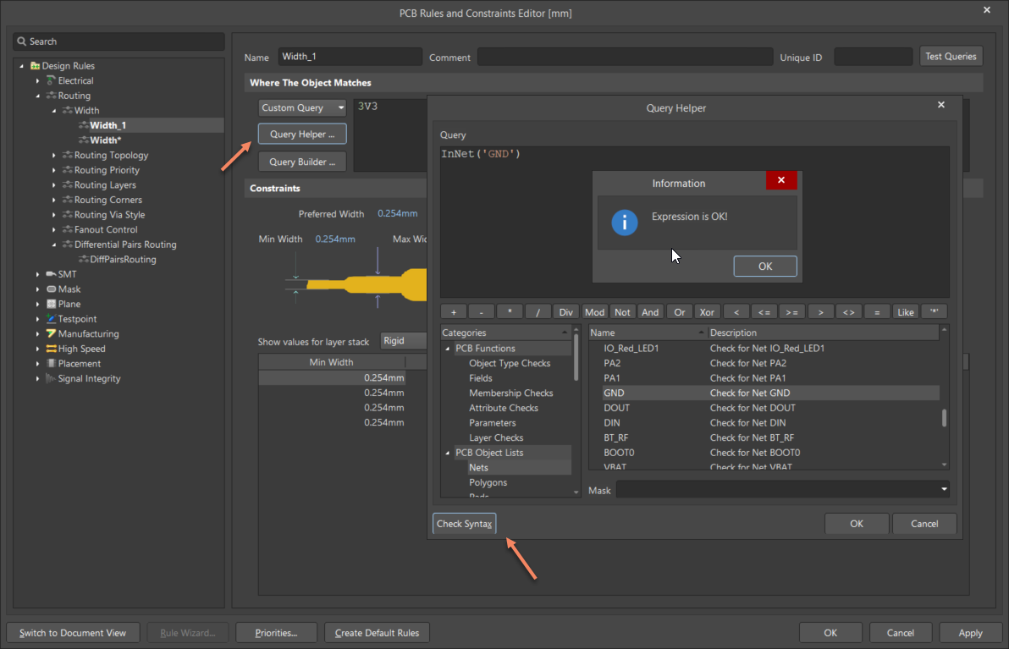Viewport: 1009px width, 649px height.
Task: Select Nets under PCB Object Lists
Action: (478, 468)
